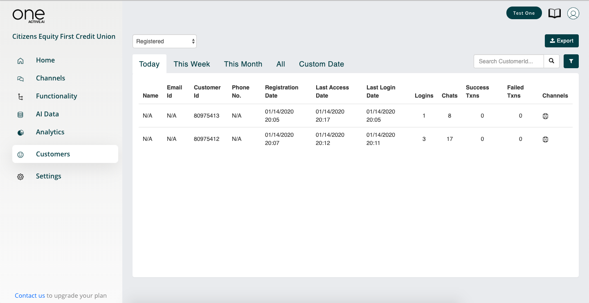Click the Logins column header
Image resolution: width=589 pixels, height=303 pixels.
[x=424, y=96]
